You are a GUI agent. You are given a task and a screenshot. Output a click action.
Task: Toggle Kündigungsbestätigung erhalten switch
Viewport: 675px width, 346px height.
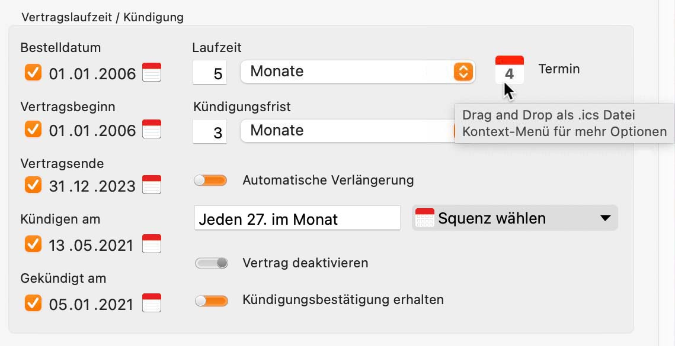point(211,301)
